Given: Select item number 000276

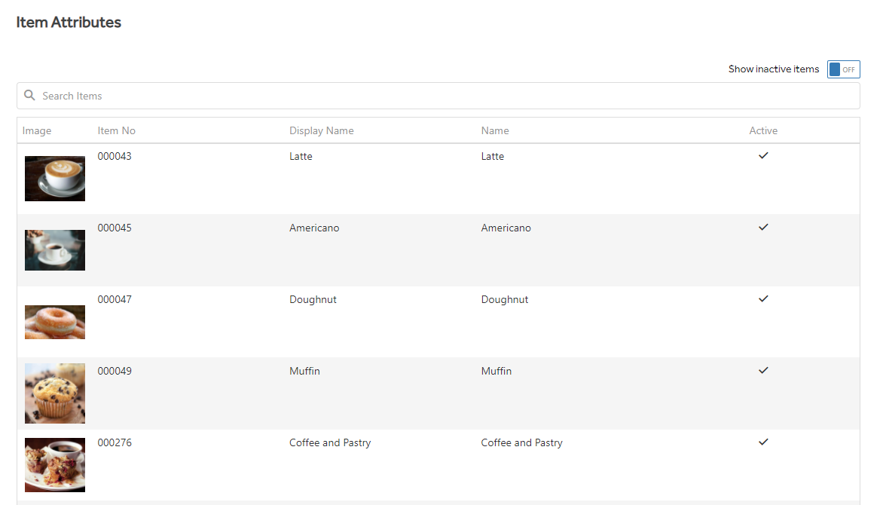Looking at the screenshot, I should 115,442.
